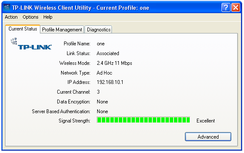Click the Profile Name label
This screenshot has height=153, width=244.
tap(77, 44)
